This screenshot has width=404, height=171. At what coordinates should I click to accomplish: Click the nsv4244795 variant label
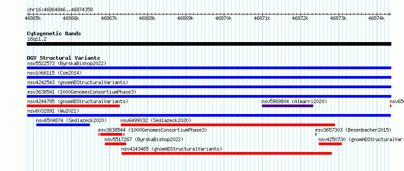pos(78,101)
